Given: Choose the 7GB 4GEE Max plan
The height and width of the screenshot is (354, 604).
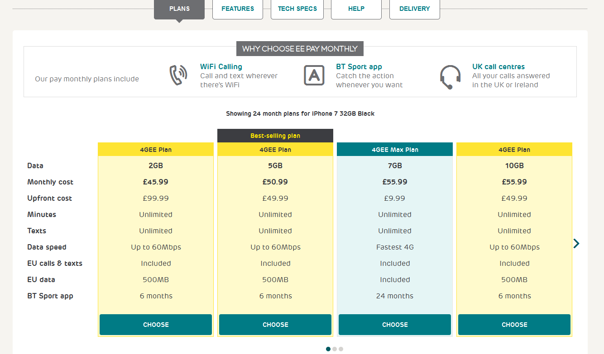Looking at the screenshot, I should [x=395, y=325].
